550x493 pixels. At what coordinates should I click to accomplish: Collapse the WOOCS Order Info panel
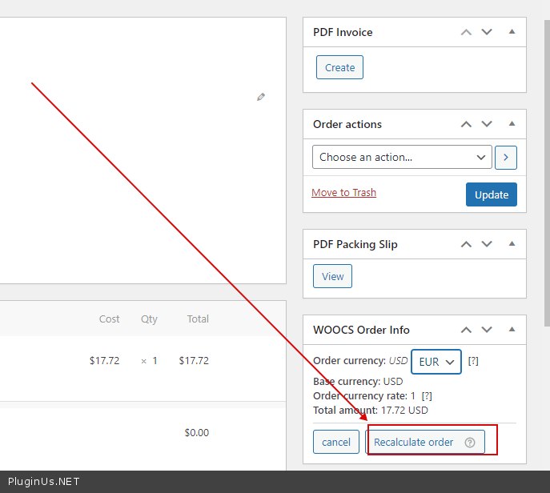coord(512,330)
